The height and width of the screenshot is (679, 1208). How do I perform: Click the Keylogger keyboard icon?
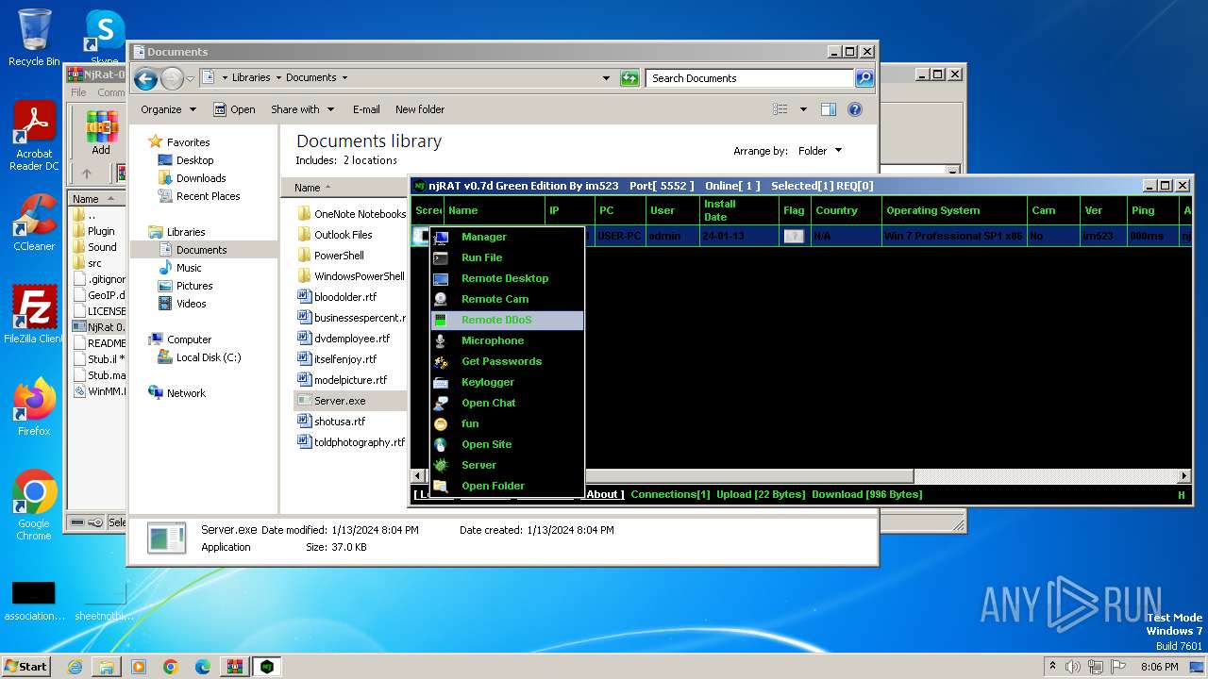(x=441, y=382)
